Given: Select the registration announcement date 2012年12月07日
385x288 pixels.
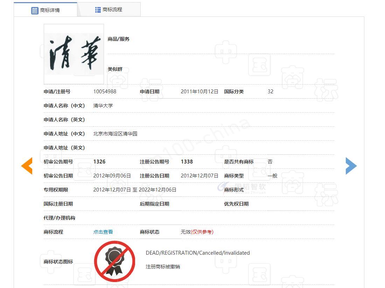Looking at the screenshot, I should pyautogui.click(x=199, y=176).
